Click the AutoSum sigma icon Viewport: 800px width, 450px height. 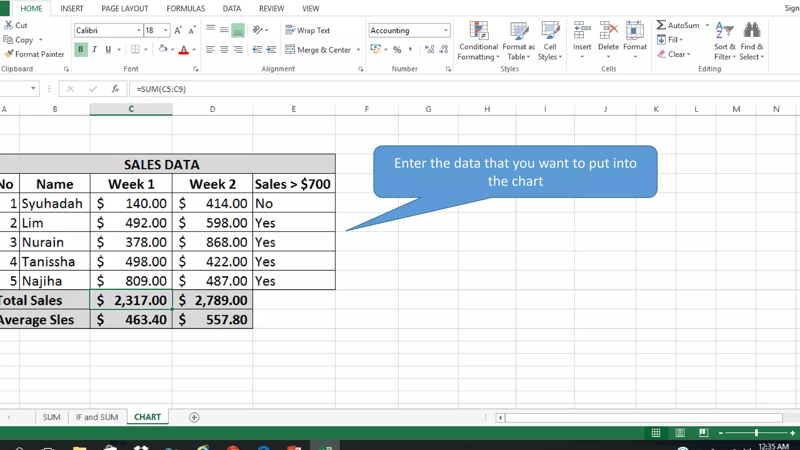(x=661, y=25)
